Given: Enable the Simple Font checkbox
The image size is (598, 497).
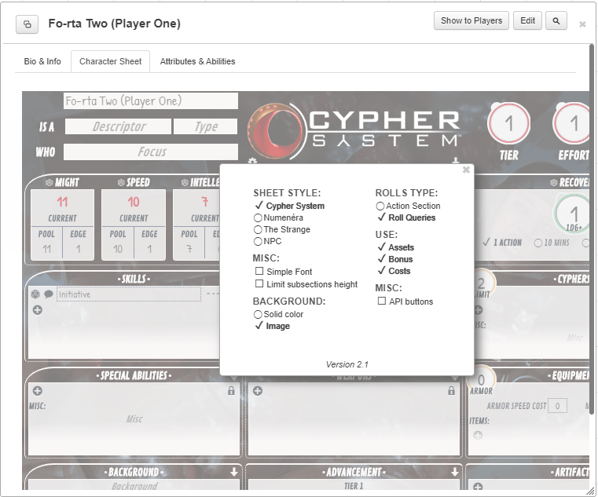Looking at the screenshot, I should [x=259, y=272].
